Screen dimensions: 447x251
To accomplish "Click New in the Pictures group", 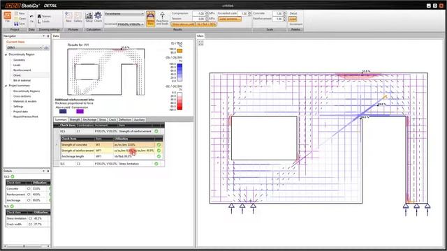I will 68,17.
